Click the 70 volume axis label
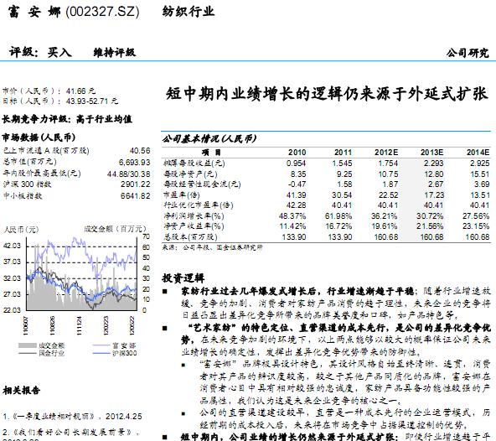Screen dimensions: 496x441 coord(146,236)
